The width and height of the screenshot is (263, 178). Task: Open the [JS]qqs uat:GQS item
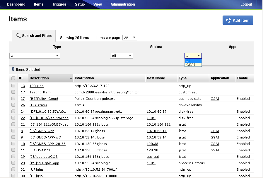point(44,157)
